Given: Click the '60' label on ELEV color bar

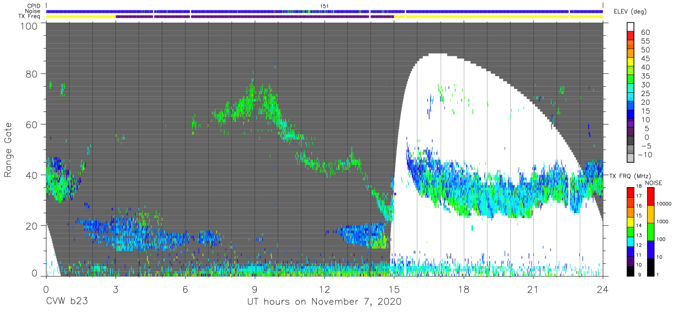Looking at the screenshot, I should [646, 33].
